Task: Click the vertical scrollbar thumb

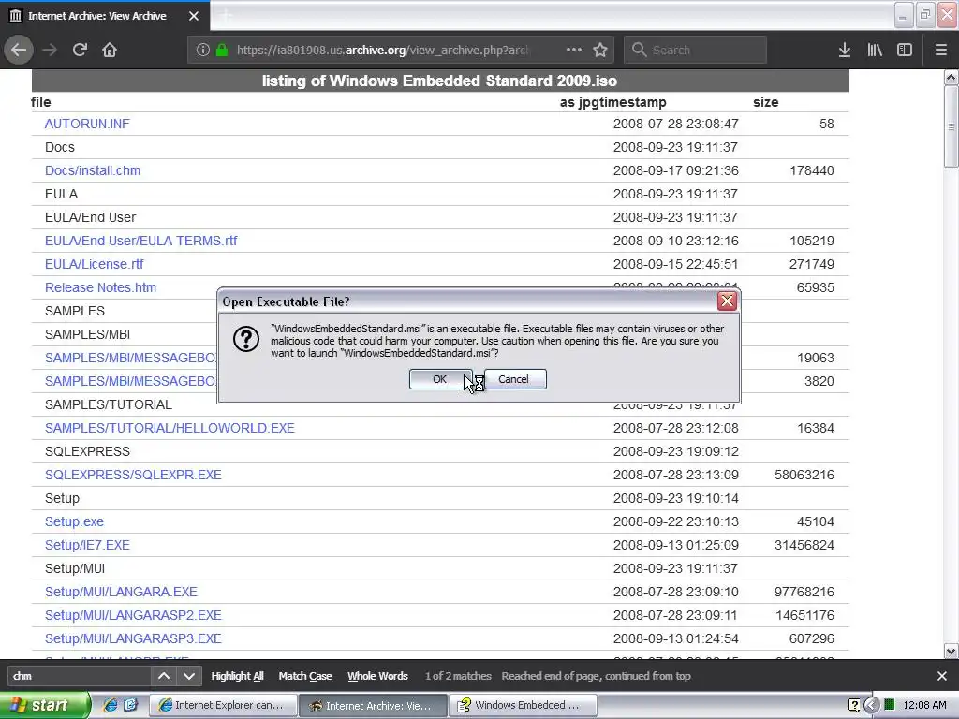Action: [x=951, y=126]
